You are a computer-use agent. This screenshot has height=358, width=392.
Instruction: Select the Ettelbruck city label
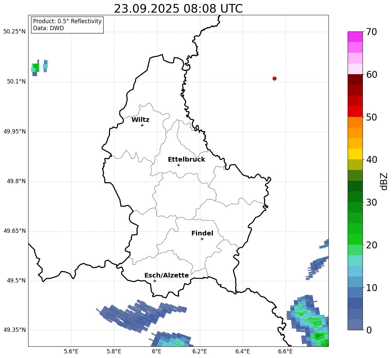point(186,160)
